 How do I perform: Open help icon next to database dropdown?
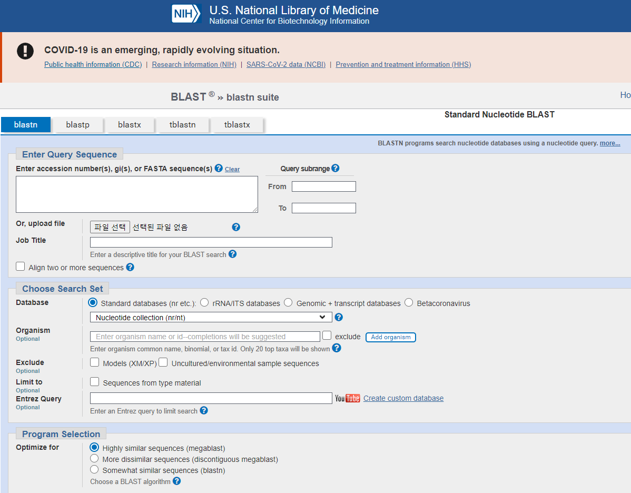click(x=339, y=317)
